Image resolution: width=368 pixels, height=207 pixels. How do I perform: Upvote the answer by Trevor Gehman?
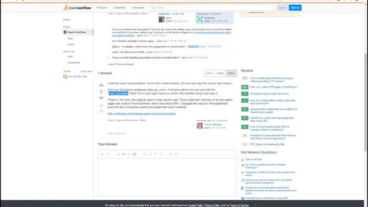(x=101, y=85)
